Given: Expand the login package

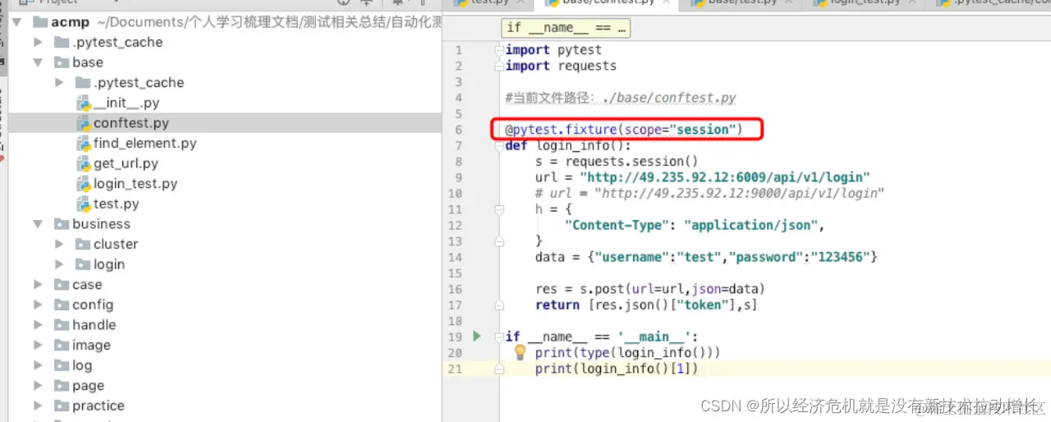Looking at the screenshot, I should (x=59, y=264).
